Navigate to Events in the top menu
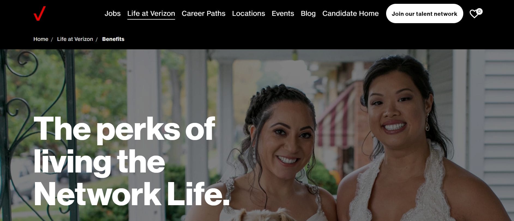The width and height of the screenshot is (514, 221). click(x=283, y=13)
